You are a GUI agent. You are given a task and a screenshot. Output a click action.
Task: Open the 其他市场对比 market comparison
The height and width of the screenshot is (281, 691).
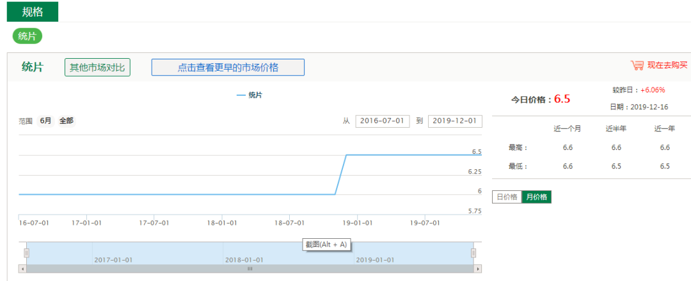coord(97,67)
